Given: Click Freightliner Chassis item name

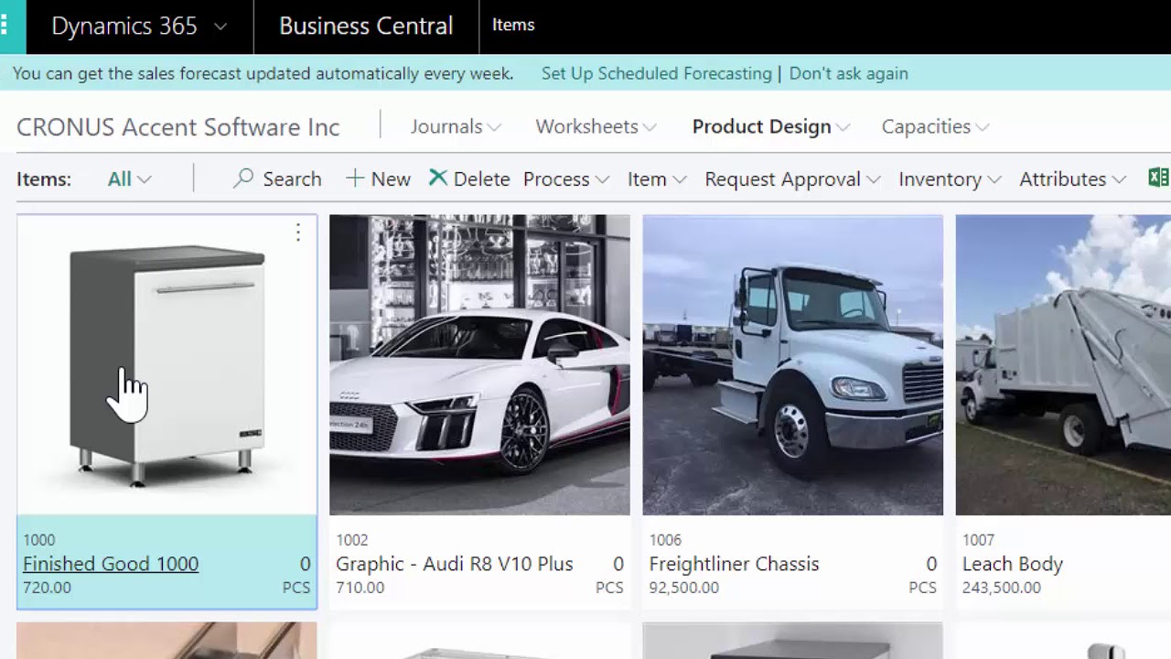Looking at the screenshot, I should [734, 564].
